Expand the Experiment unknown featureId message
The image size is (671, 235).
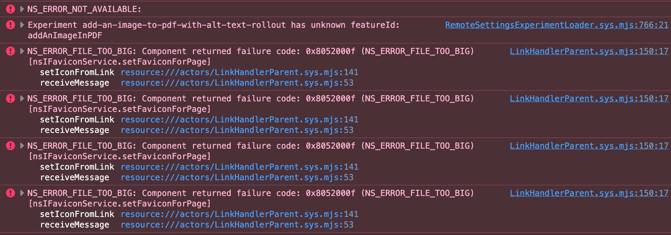point(22,25)
